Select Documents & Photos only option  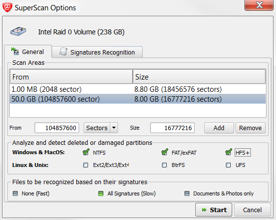187,193
